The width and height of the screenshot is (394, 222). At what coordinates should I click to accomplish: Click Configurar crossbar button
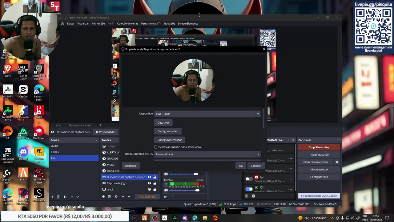[x=170, y=140]
